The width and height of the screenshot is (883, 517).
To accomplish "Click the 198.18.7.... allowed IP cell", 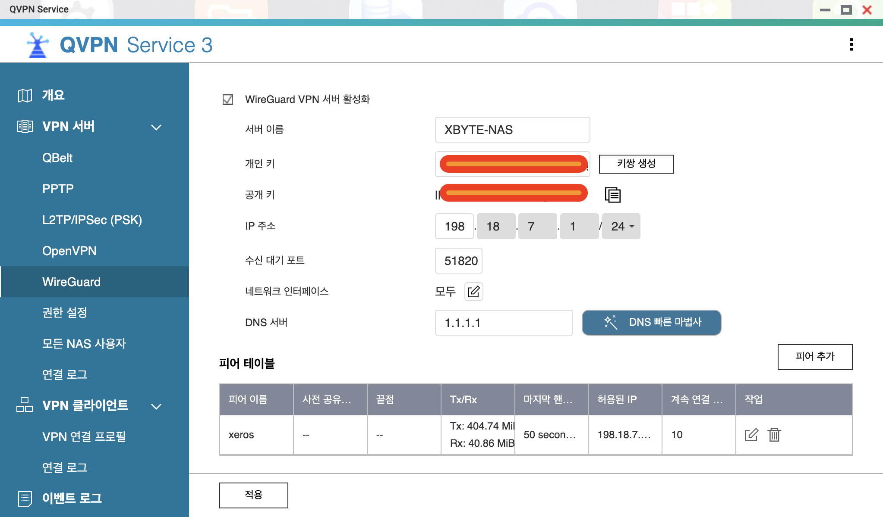I will click(x=625, y=435).
